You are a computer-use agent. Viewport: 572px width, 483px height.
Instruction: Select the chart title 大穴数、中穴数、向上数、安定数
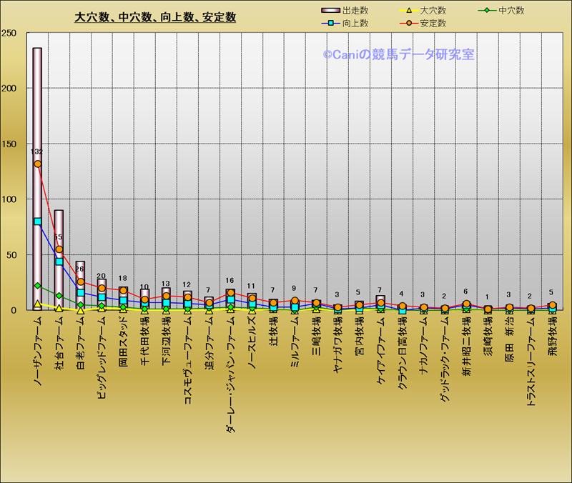tap(155, 17)
